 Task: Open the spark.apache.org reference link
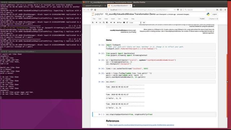[x=141, y=125]
